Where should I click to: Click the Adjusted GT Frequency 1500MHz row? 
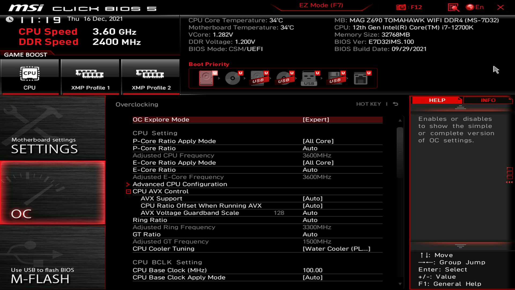coord(257,242)
